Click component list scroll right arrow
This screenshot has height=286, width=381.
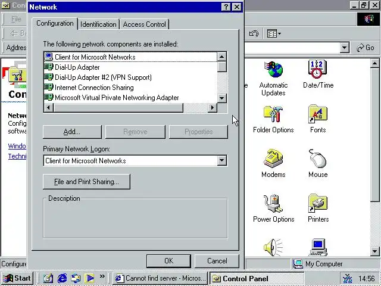click(x=213, y=107)
